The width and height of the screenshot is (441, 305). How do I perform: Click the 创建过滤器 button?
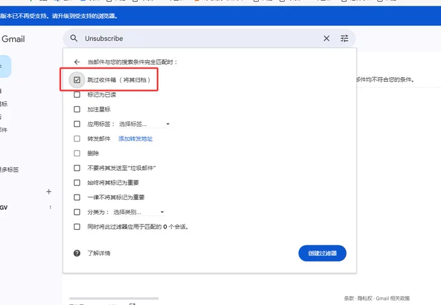(322, 253)
